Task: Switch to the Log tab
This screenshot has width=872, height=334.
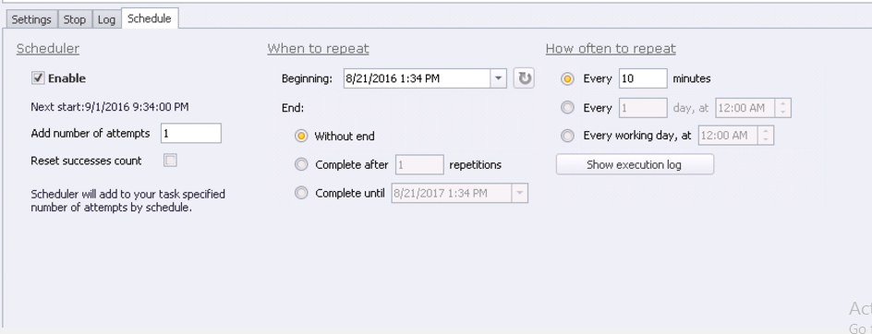Action: (106, 19)
